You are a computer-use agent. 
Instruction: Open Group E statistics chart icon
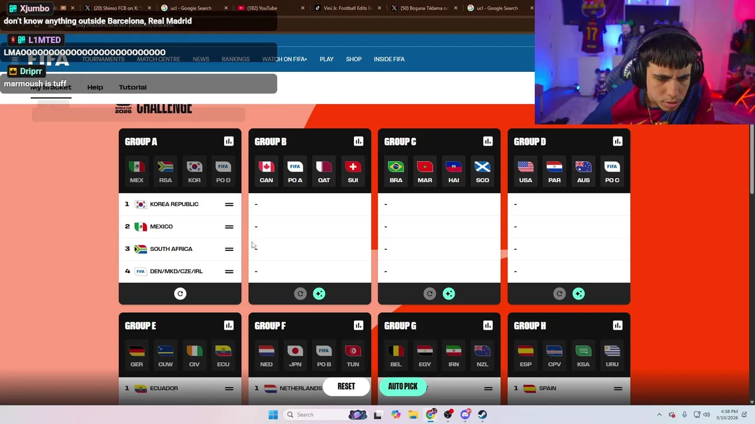[229, 325]
